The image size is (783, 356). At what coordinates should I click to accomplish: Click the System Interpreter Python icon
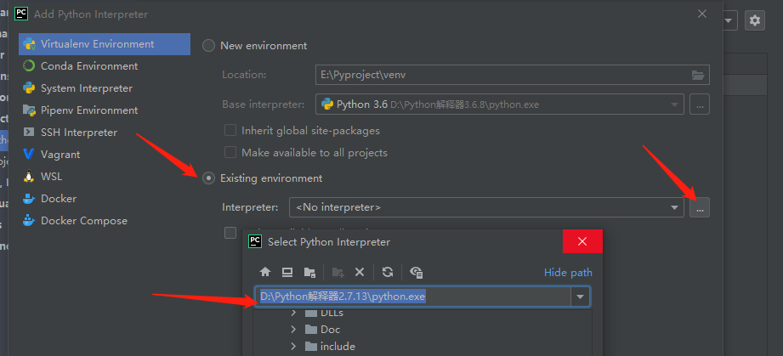point(29,88)
